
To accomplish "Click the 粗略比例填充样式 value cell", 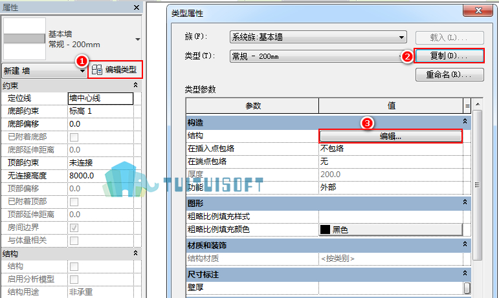I will point(390,217).
